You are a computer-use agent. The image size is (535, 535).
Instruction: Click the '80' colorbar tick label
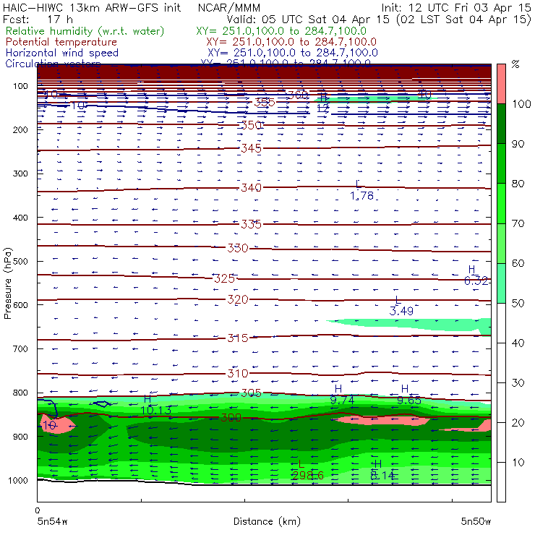(x=518, y=184)
